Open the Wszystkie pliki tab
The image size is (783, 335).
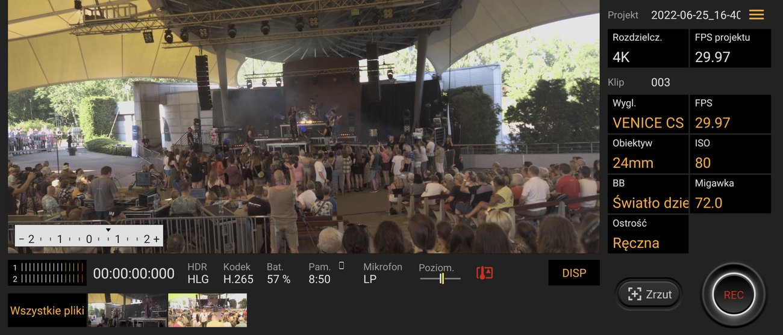(x=47, y=310)
